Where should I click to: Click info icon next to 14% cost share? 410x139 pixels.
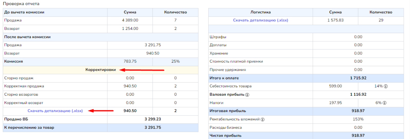coord(386,86)
